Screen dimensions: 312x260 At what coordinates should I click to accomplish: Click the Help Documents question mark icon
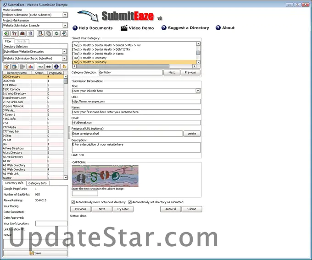point(75,28)
